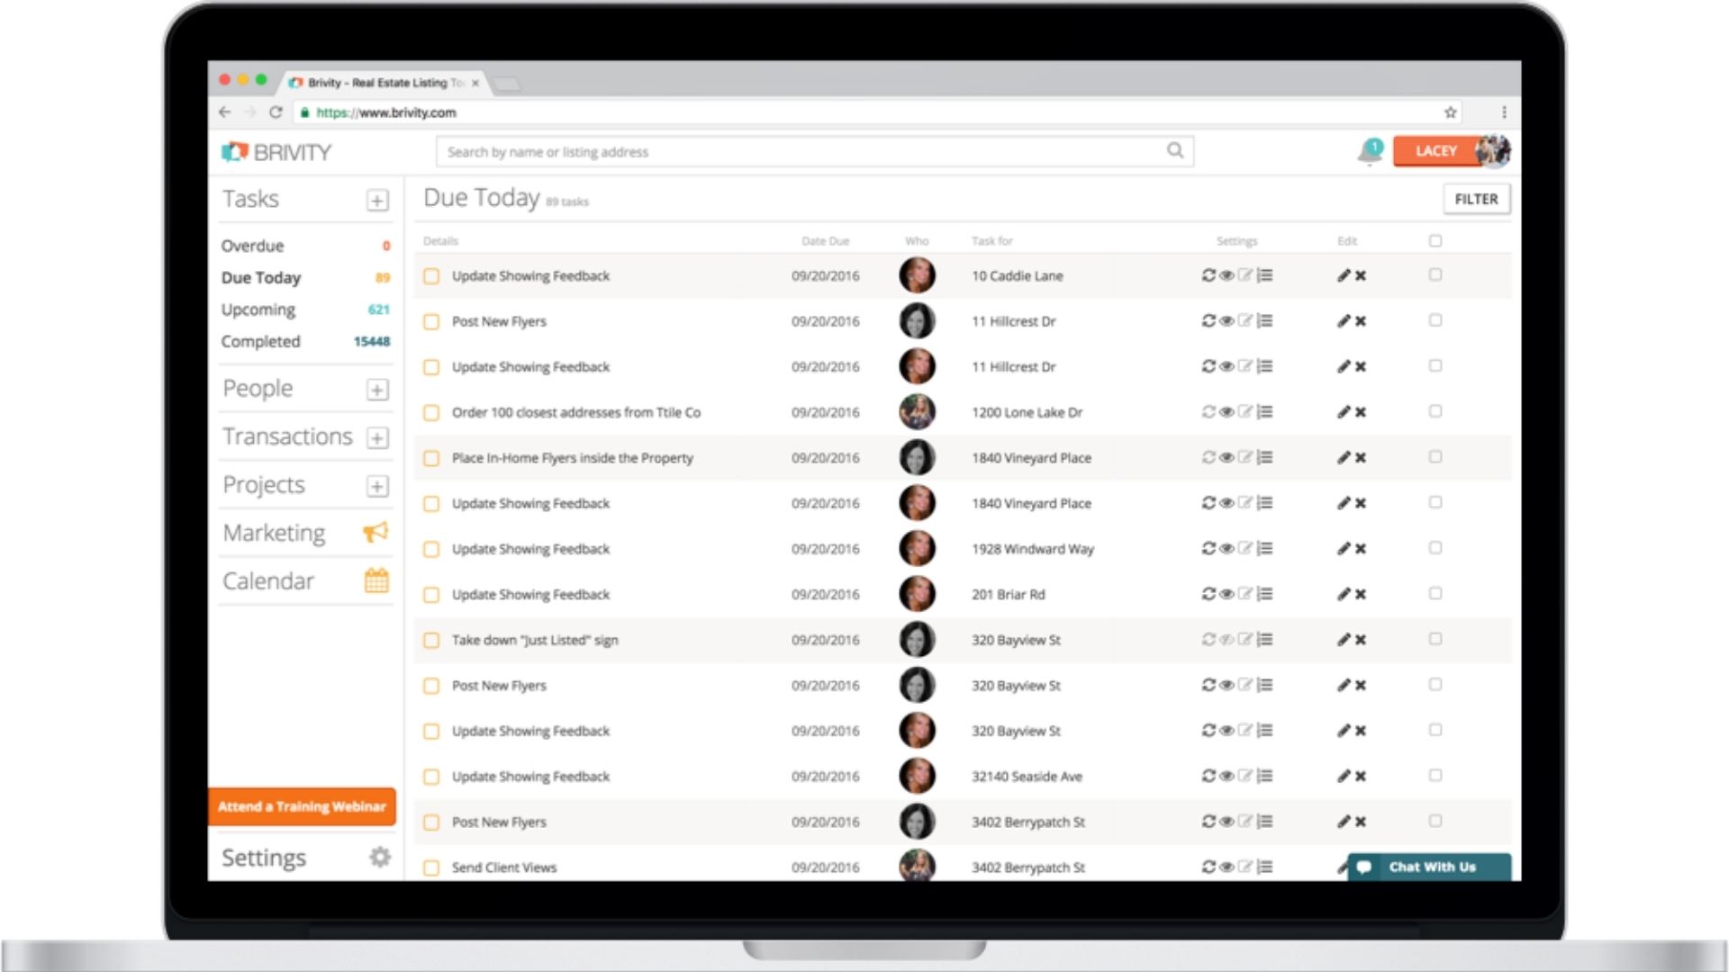This screenshot has width=1729, height=972.
Task: Toggle visibility eye icon on Post New Flyers
Action: click(1225, 320)
